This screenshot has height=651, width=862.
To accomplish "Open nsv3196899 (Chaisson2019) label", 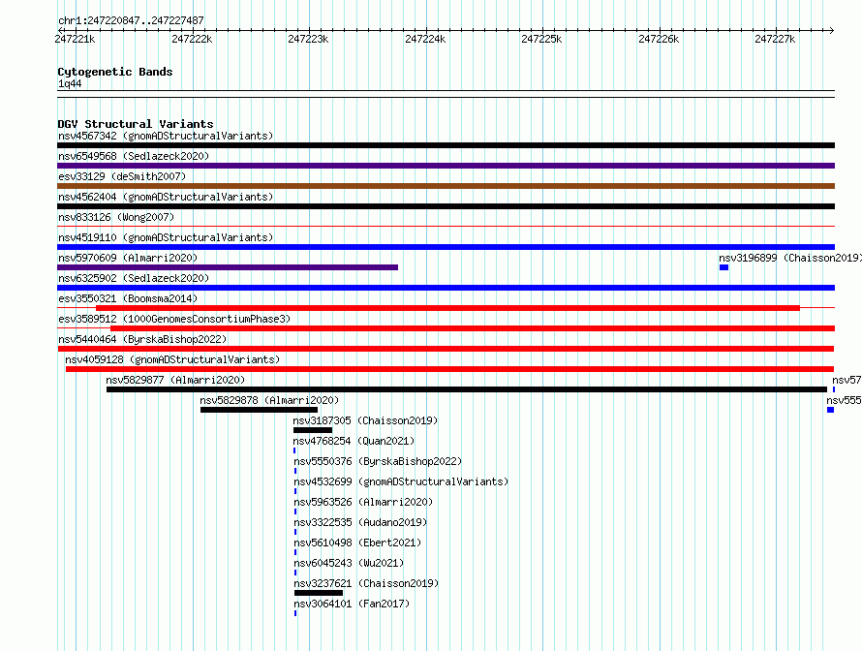I will pos(790,258).
